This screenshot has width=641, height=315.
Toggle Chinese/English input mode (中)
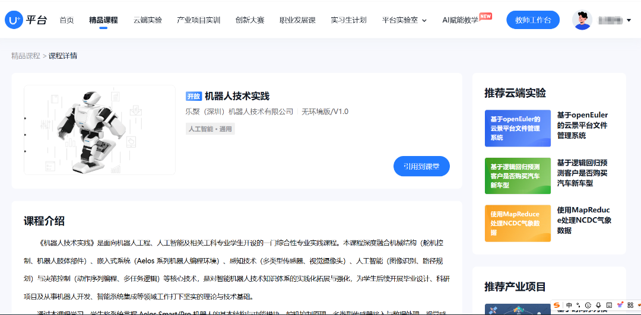click(569, 306)
